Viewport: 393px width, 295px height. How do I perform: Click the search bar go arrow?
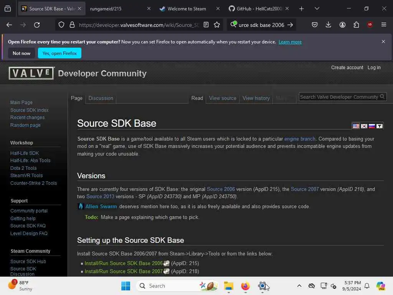[x=290, y=25]
